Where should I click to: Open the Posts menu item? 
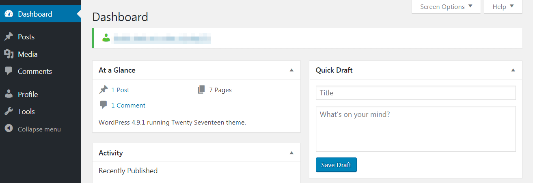pos(40,37)
